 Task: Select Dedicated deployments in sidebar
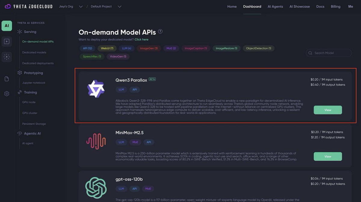[x=38, y=63]
